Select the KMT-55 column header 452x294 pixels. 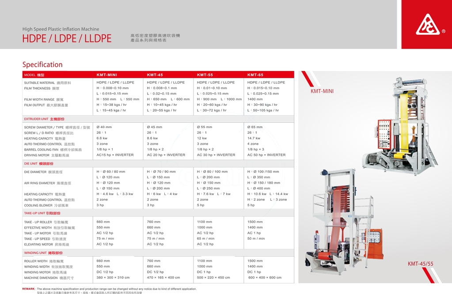pos(205,75)
